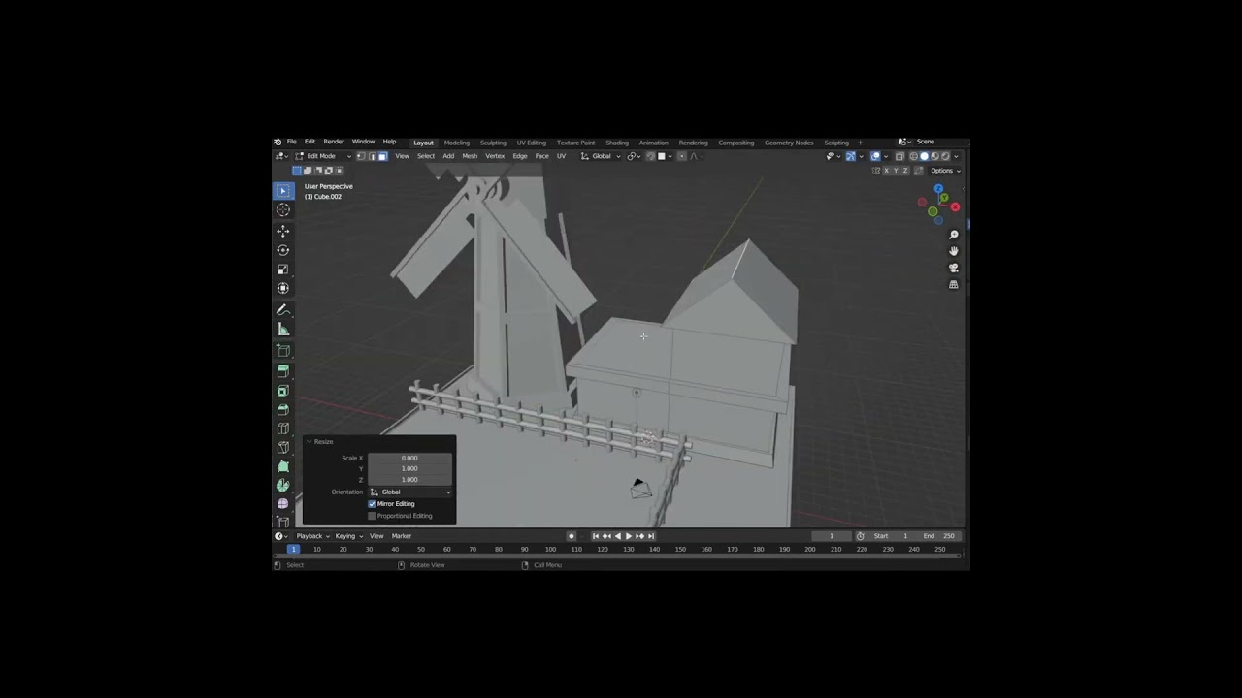Switch to the Modeling workspace tab
The image size is (1242, 698).
point(457,143)
